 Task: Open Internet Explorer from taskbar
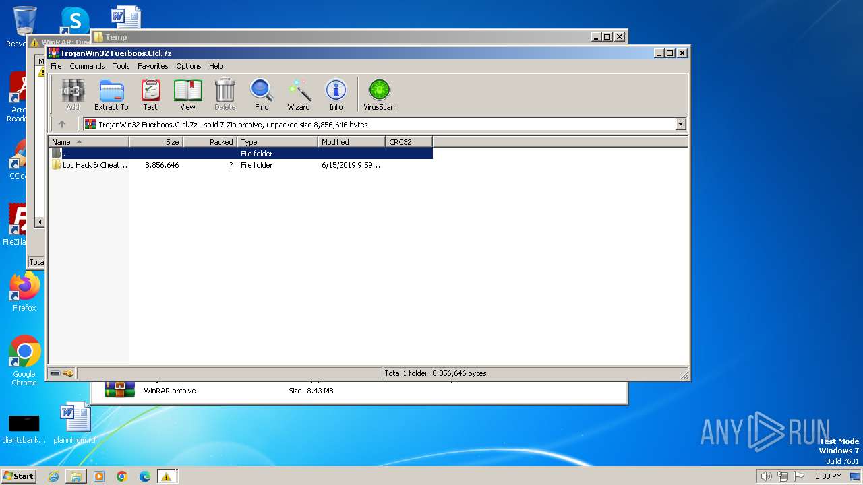(x=53, y=476)
